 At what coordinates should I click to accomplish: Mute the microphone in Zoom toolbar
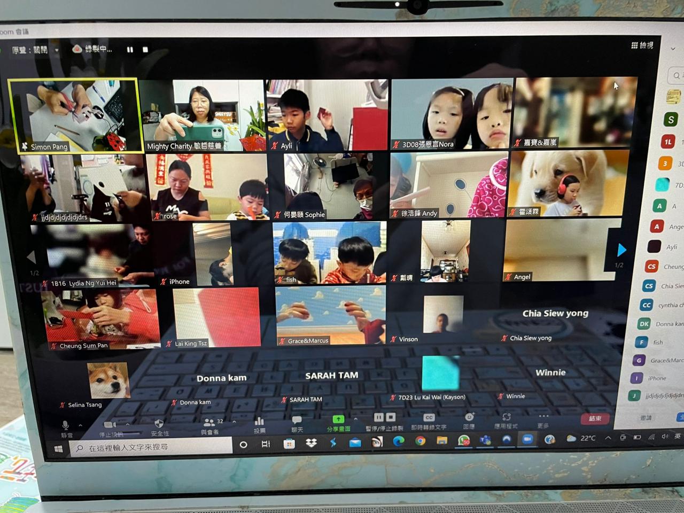point(65,425)
